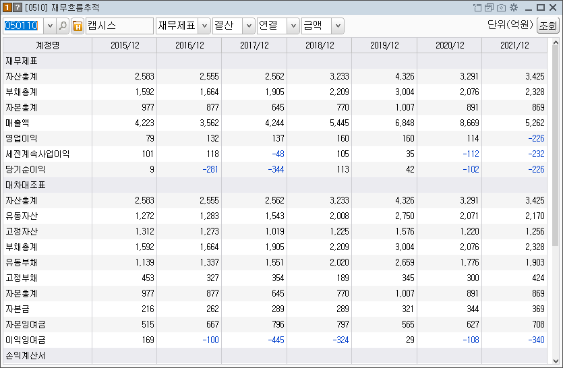Click the 2019/12 column header

pyautogui.click(x=384, y=46)
